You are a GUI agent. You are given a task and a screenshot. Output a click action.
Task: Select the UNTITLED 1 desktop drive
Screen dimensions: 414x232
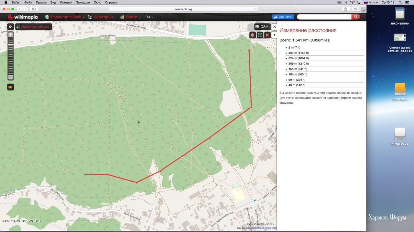[x=400, y=92]
